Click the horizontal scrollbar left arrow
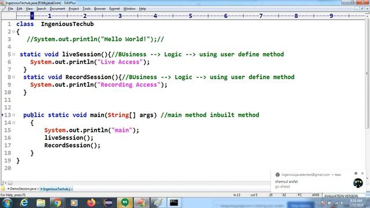The width and height of the screenshot is (370, 208). coord(5,183)
